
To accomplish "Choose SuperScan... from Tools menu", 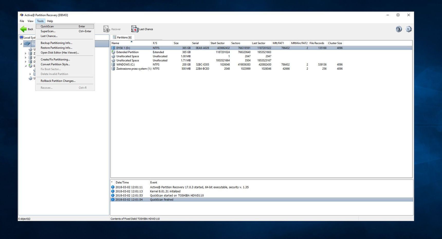I will click(65, 31).
